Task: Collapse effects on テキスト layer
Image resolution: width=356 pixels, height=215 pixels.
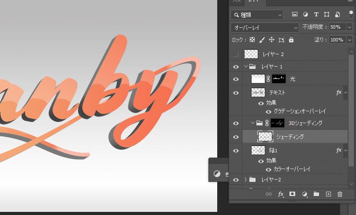Action: [345, 93]
